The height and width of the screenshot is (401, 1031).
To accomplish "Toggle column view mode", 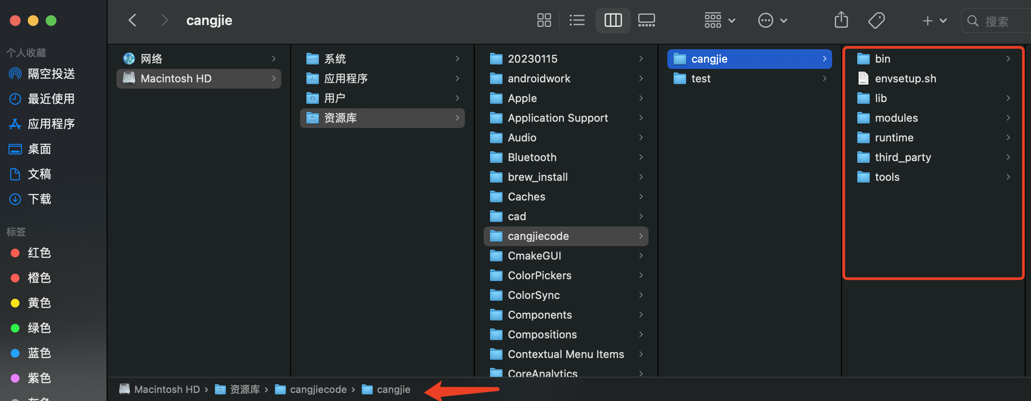I will click(x=613, y=20).
